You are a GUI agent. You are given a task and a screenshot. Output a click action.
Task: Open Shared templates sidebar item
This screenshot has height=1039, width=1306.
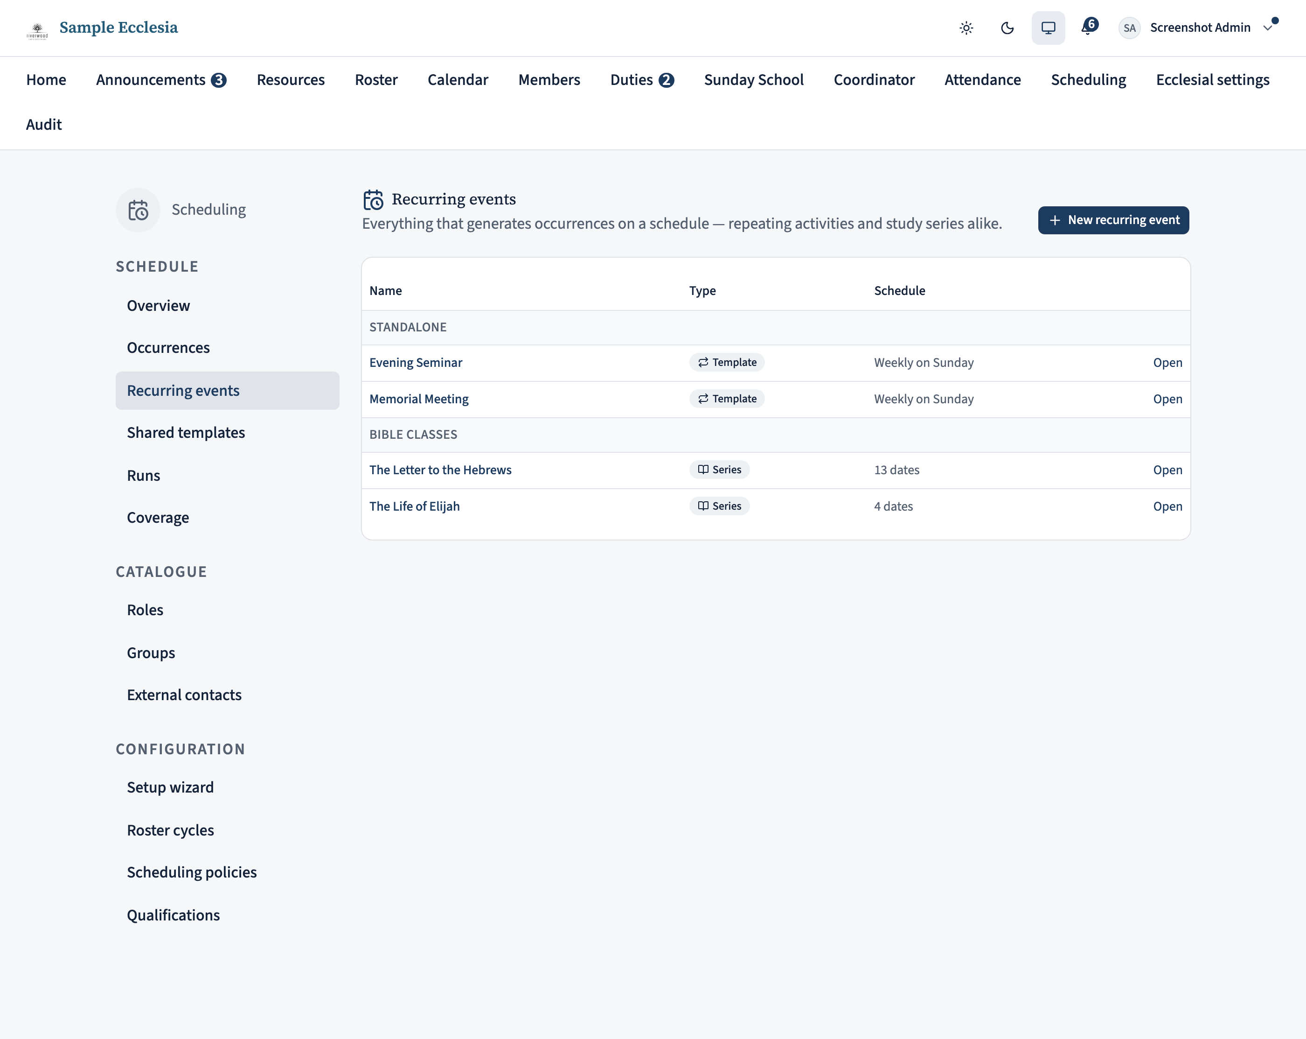coord(227,433)
